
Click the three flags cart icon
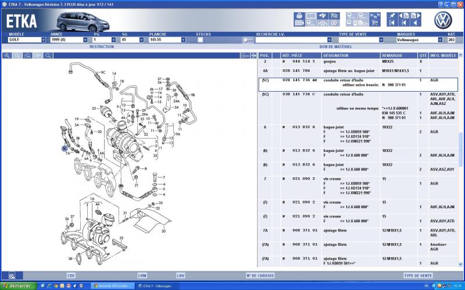(375, 16)
